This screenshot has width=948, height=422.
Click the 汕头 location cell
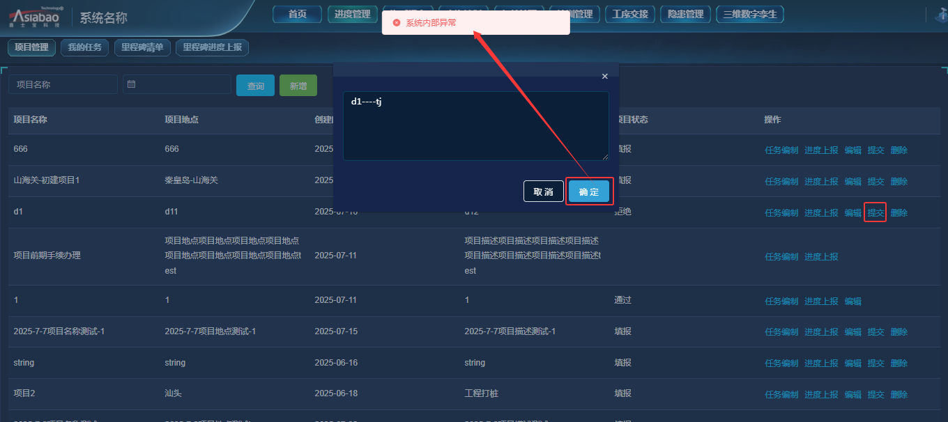[x=173, y=393]
